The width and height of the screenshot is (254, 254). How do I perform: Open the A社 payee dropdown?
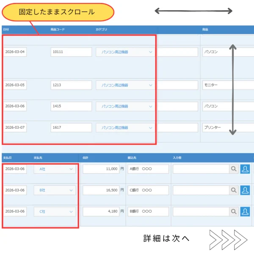point(55,169)
